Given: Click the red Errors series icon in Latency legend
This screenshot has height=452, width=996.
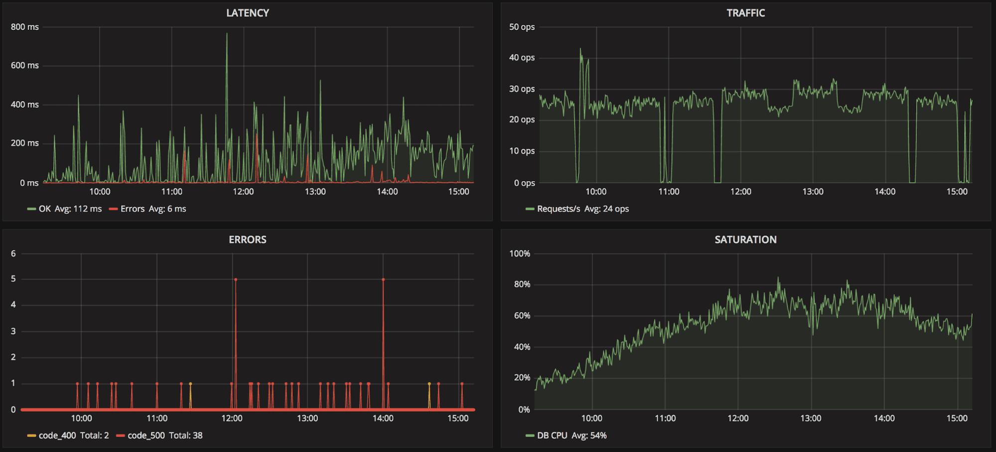Looking at the screenshot, I should pyautogui.click(x=112, y=209).
